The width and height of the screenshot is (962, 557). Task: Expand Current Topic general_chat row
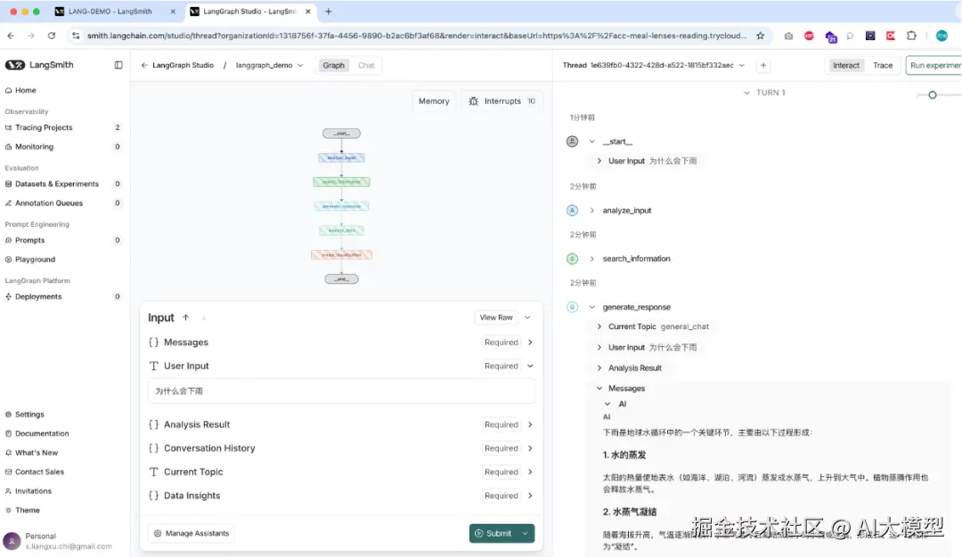click(x=599, y=327)
